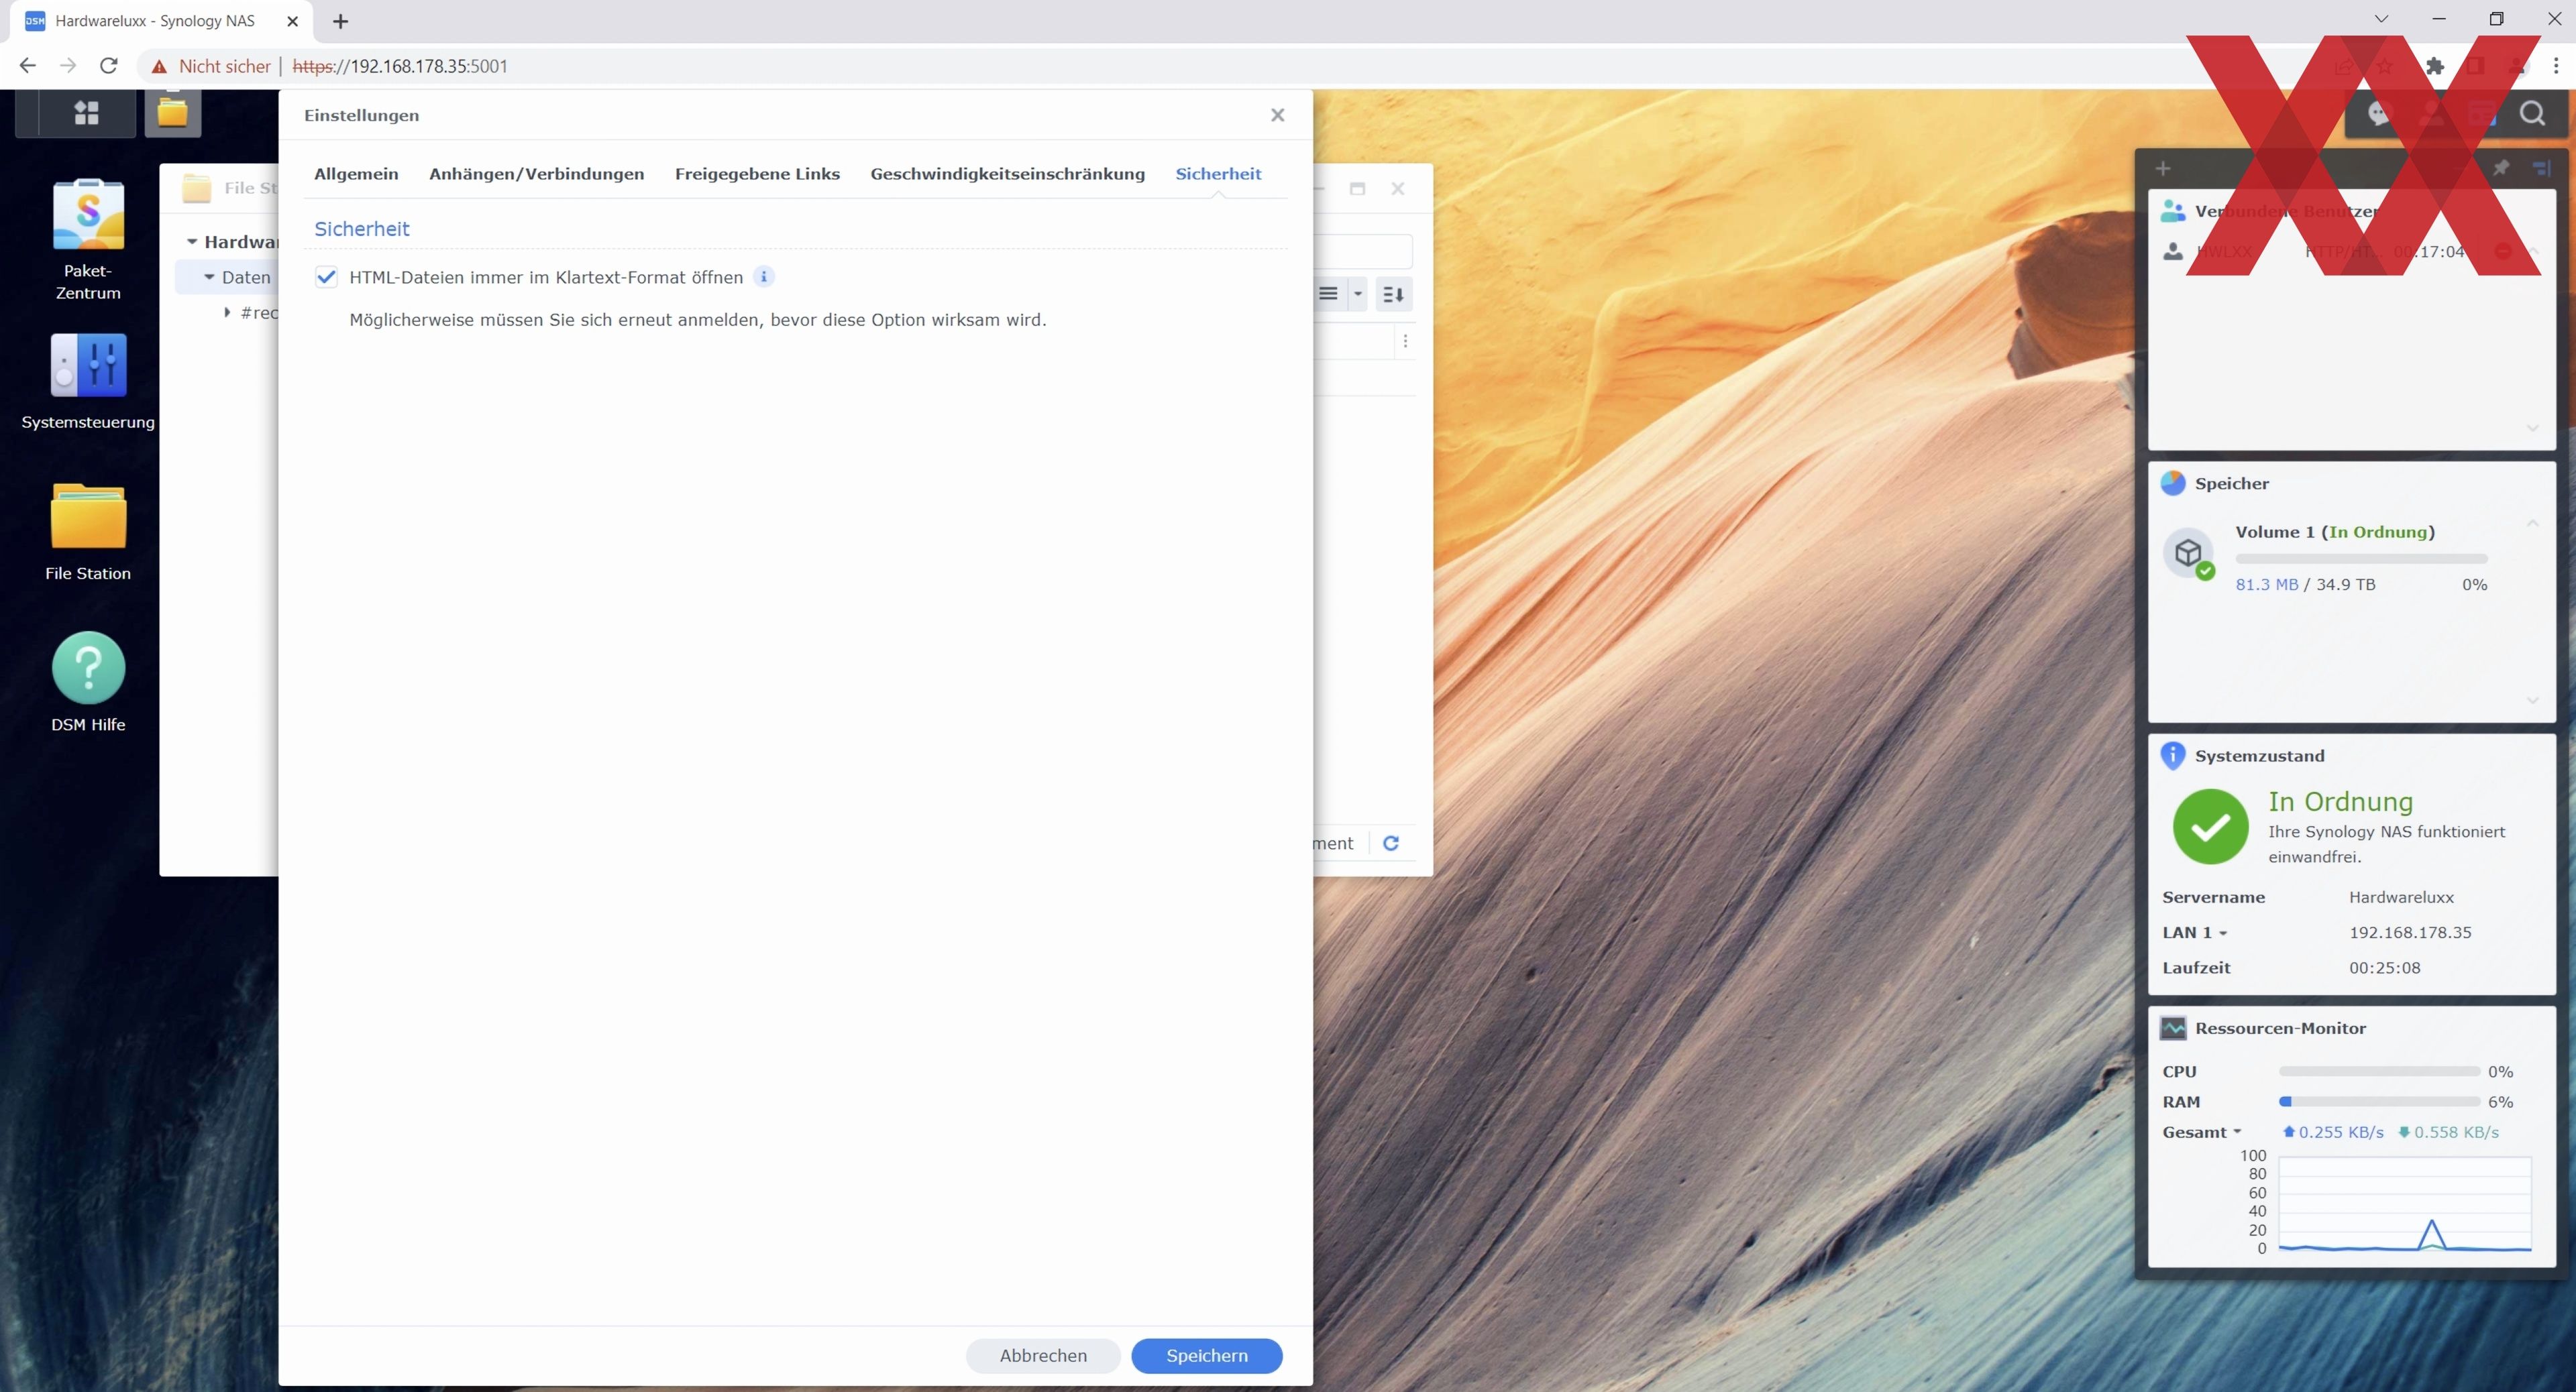Uncheck HTML-Dateien immer im Klartext-Format öffnen
Screen dimensions: 2576x1392
[326, 277]
